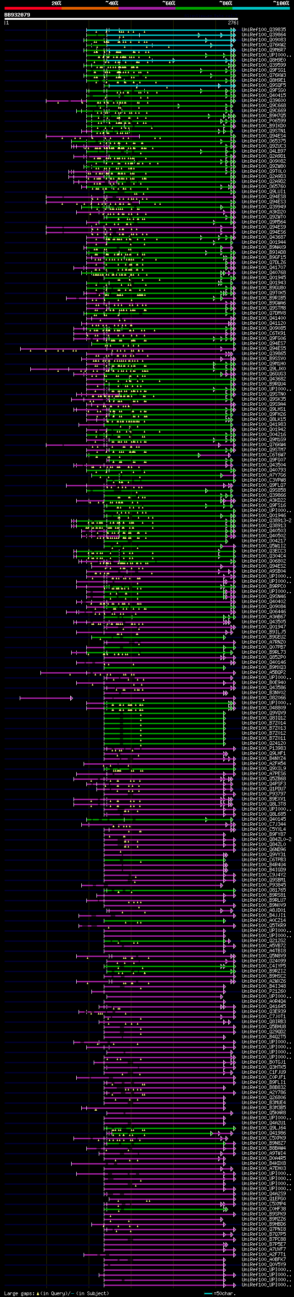Open the UniRef100_Q9ZW80 entry
Screen dimensions: 294x1297
(264, 166)
